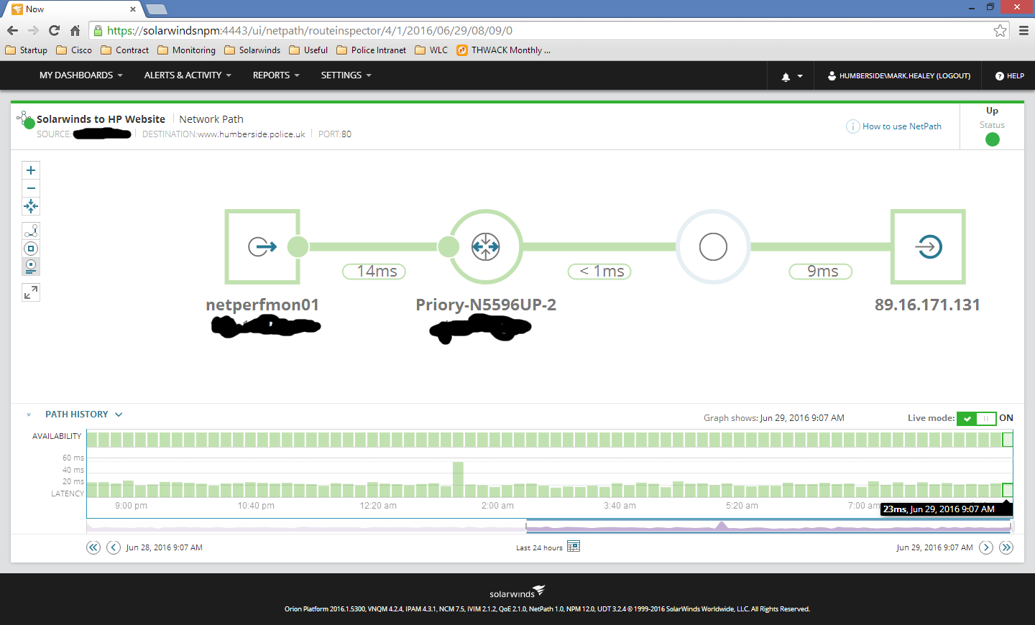Bookmark this page with the star icon

click(x=1000, y=30)
